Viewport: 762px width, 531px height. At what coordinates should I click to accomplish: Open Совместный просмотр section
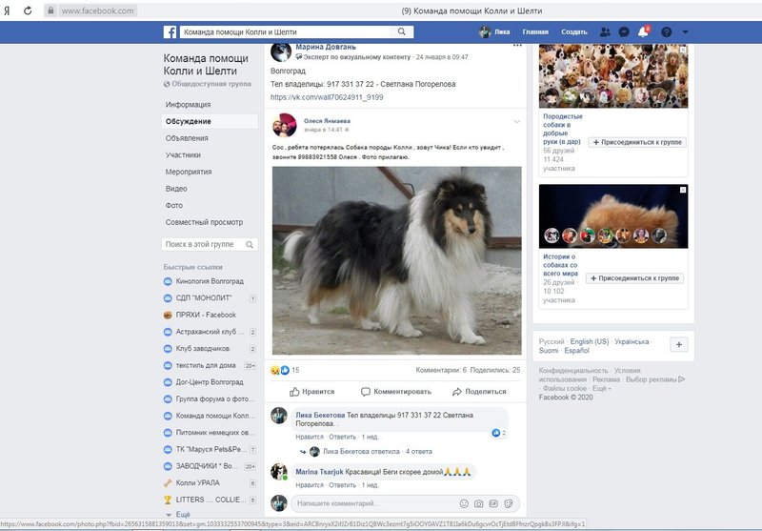tap(204, 222)
